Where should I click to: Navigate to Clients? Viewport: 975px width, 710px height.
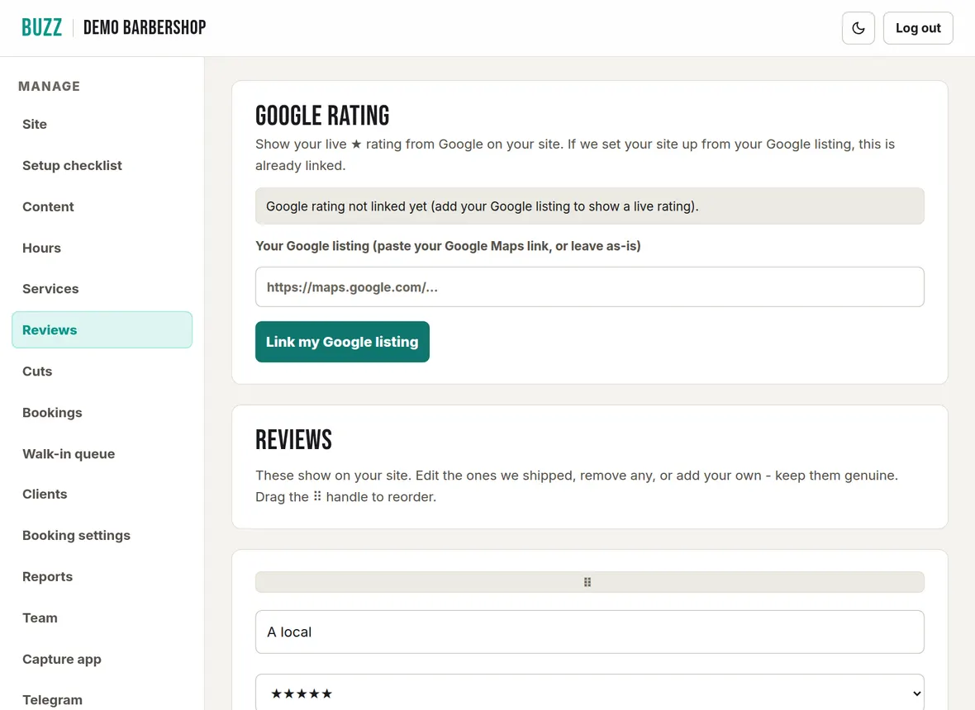[102, 494]
